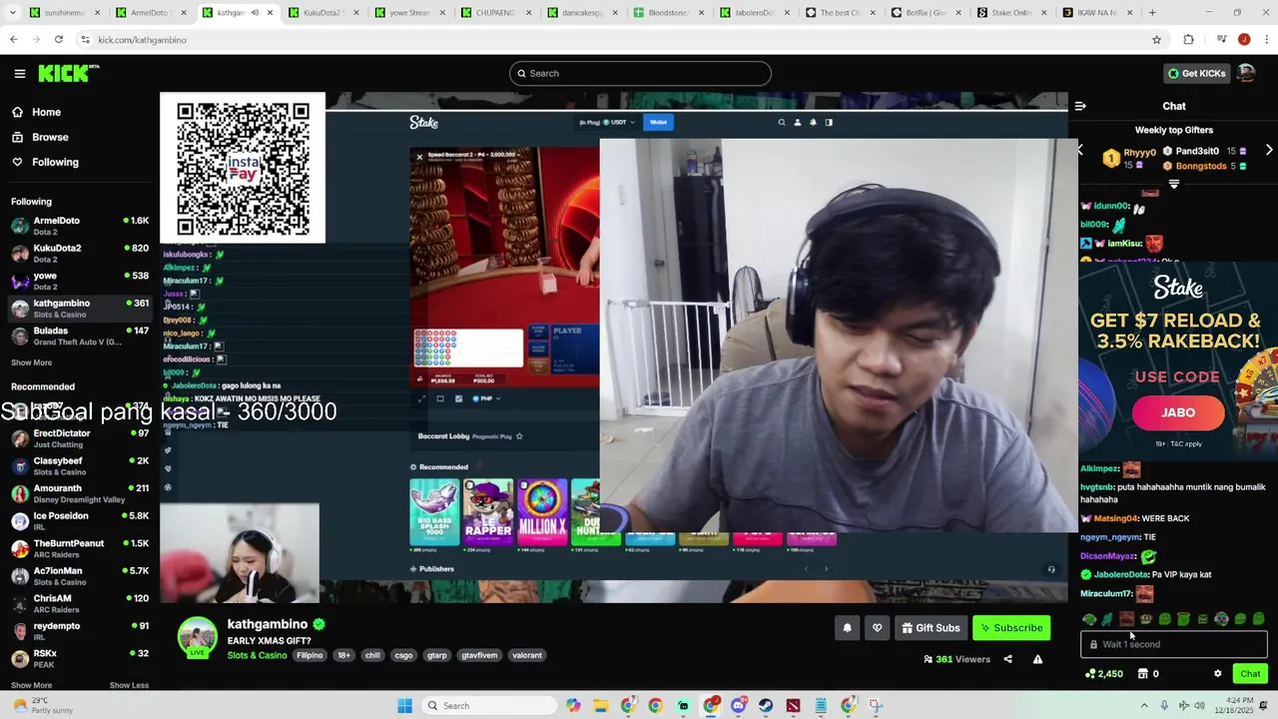Click the address bar URL
Screen dimensions: 1278x719
(143, 39)
